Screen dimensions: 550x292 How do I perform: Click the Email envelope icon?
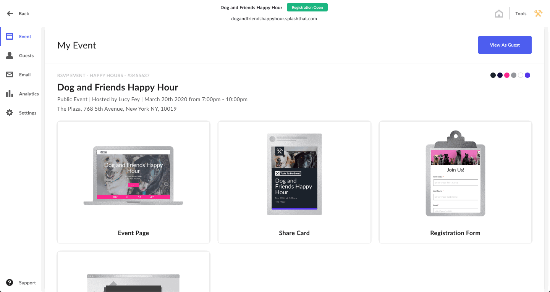click(x=10, y=75)
